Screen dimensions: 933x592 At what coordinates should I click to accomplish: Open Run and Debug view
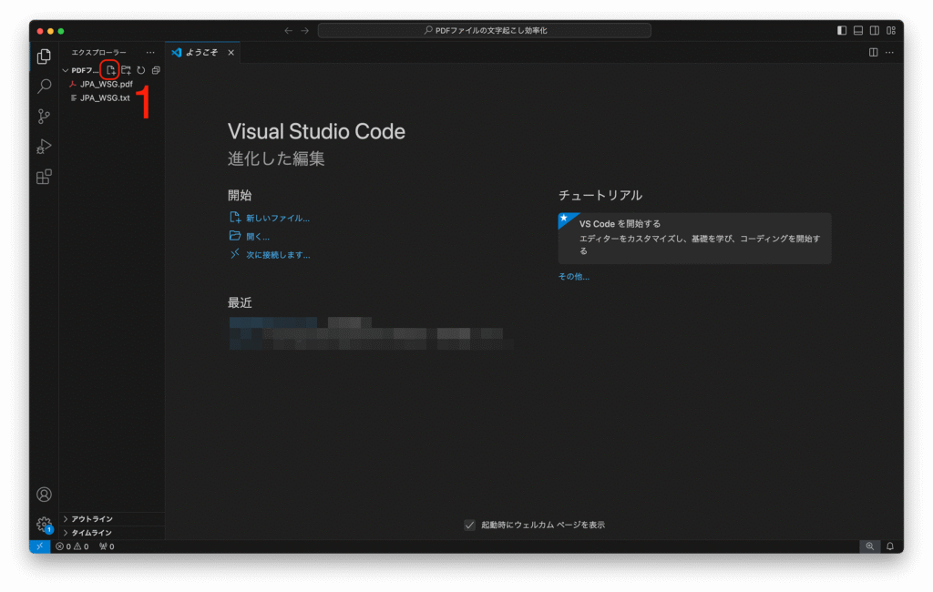44,147
